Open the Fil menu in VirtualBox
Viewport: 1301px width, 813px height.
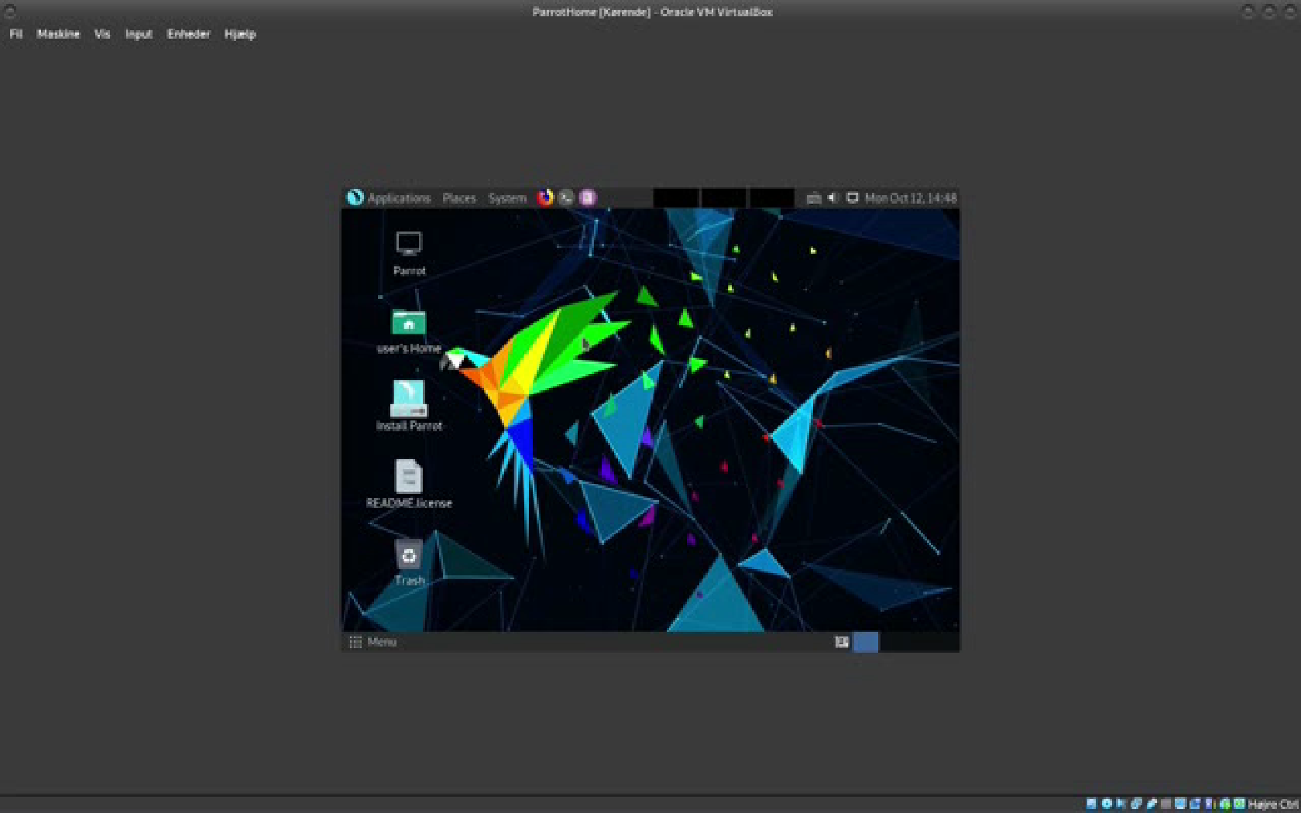(x=15, y=34)
